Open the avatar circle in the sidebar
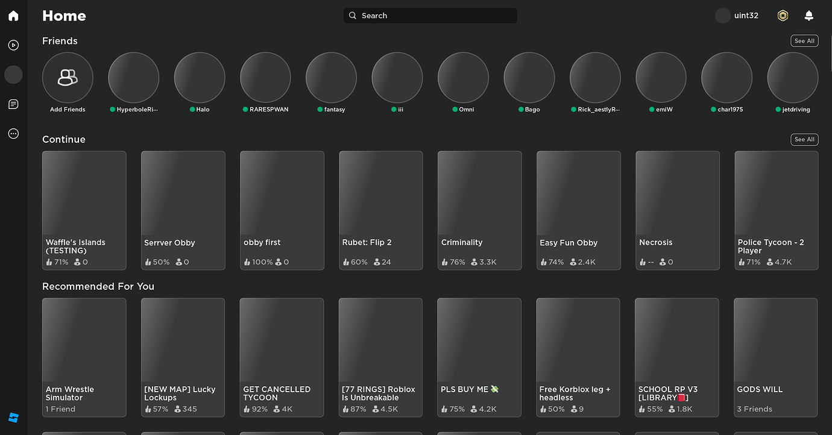Image resolution: width=832 pixels, height=435 pixels. coord(13,75)
